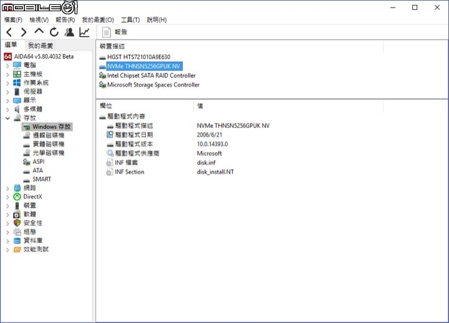Select 邏輯磁碟機 logical drives item
This screenshot has width=449, height=323.
point(49,135)
